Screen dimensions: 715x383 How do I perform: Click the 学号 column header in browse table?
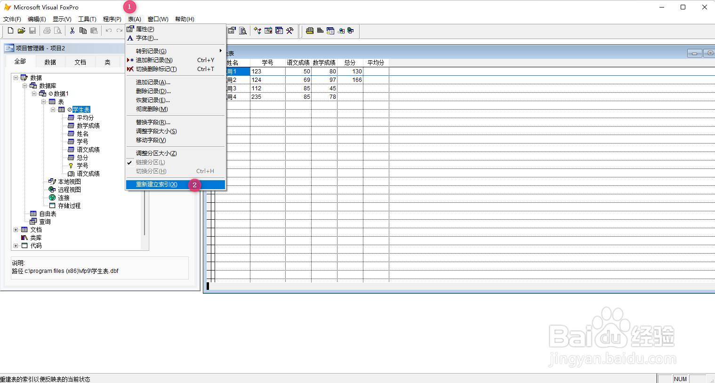click(267, 63)
